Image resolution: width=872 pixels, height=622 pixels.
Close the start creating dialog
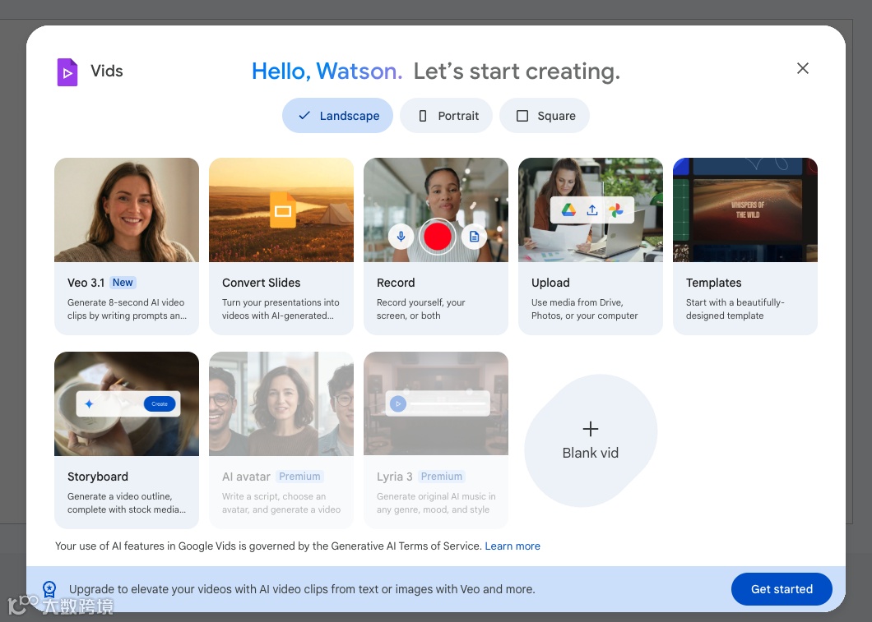tap(802, 68)
